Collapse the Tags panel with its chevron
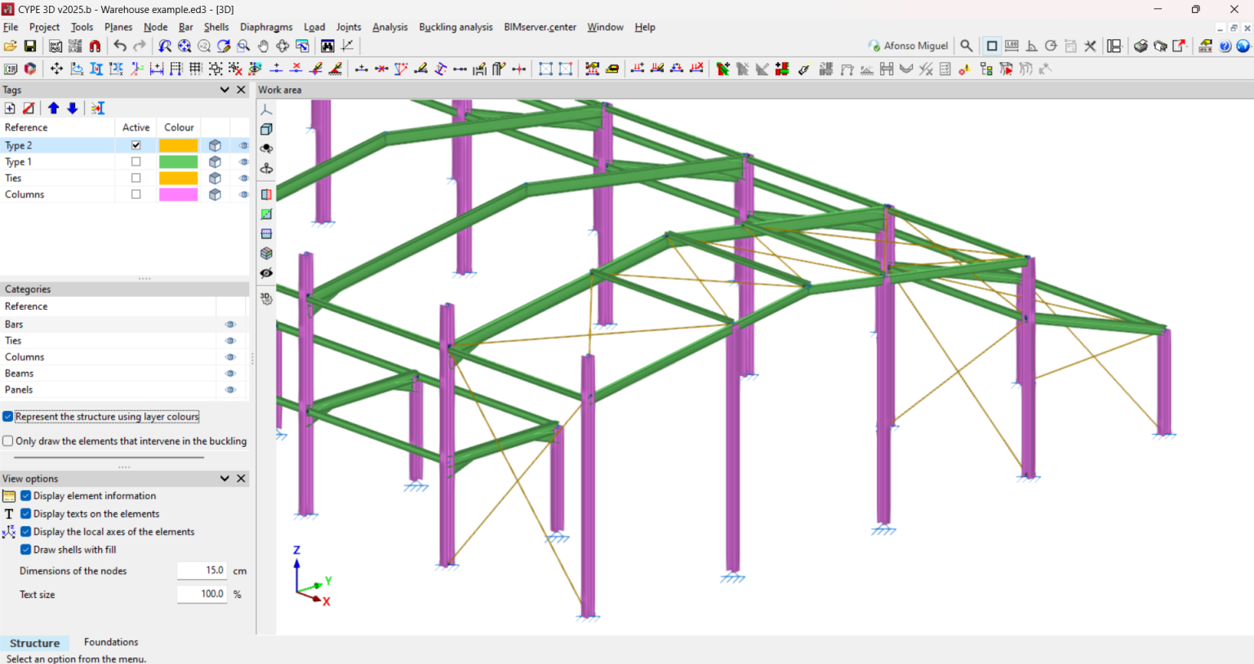Viewport: 1254px width, 664px height. [x=224, y=90]
